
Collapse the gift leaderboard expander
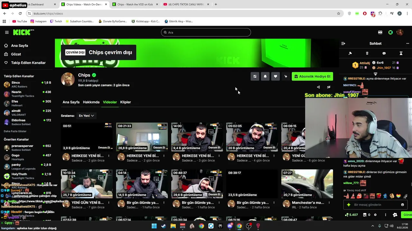[375, 74]
